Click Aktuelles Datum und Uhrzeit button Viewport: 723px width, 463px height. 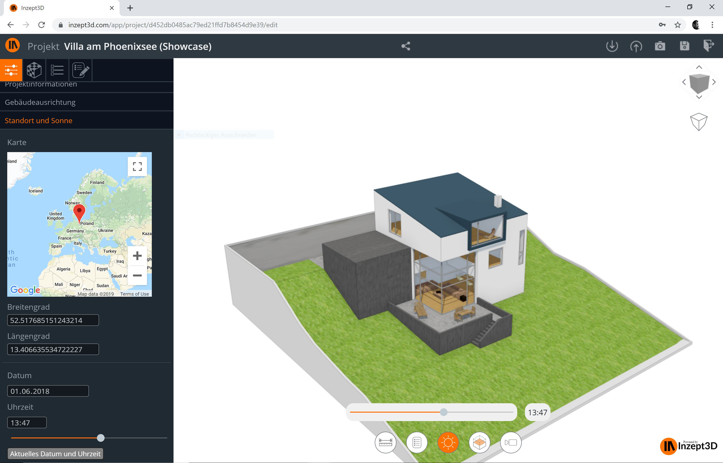click(x=55, y=454)
